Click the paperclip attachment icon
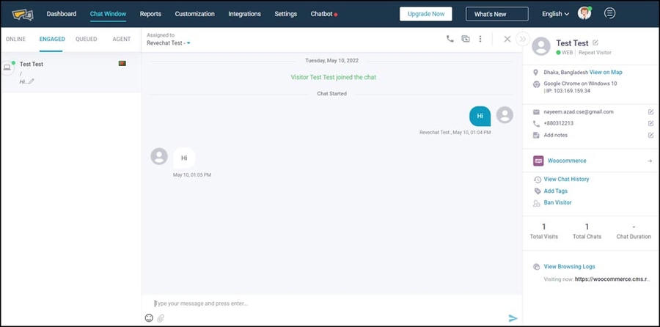This screenshot has width=660, height=327. coord(161,317)
